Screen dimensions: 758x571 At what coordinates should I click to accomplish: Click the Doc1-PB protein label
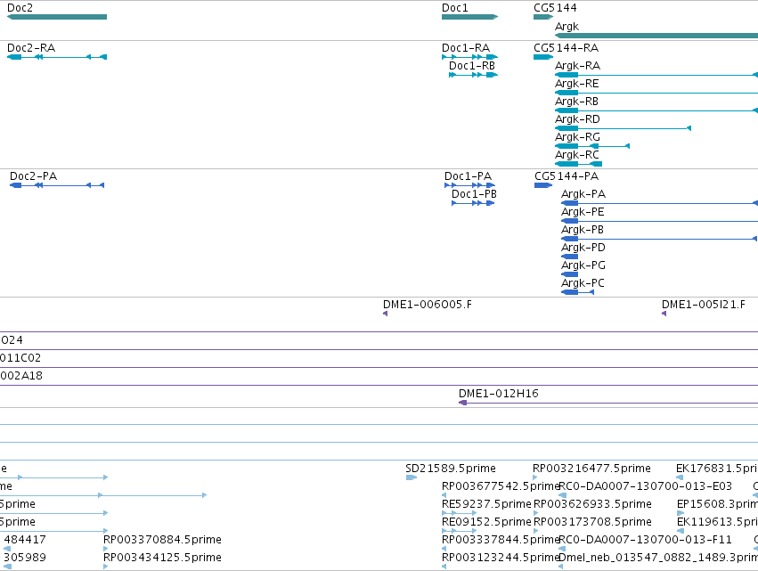pyautogui.click(x=474, y=194)
